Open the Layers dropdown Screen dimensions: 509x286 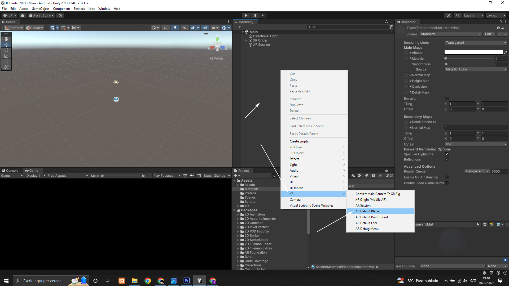coord(473,15)
